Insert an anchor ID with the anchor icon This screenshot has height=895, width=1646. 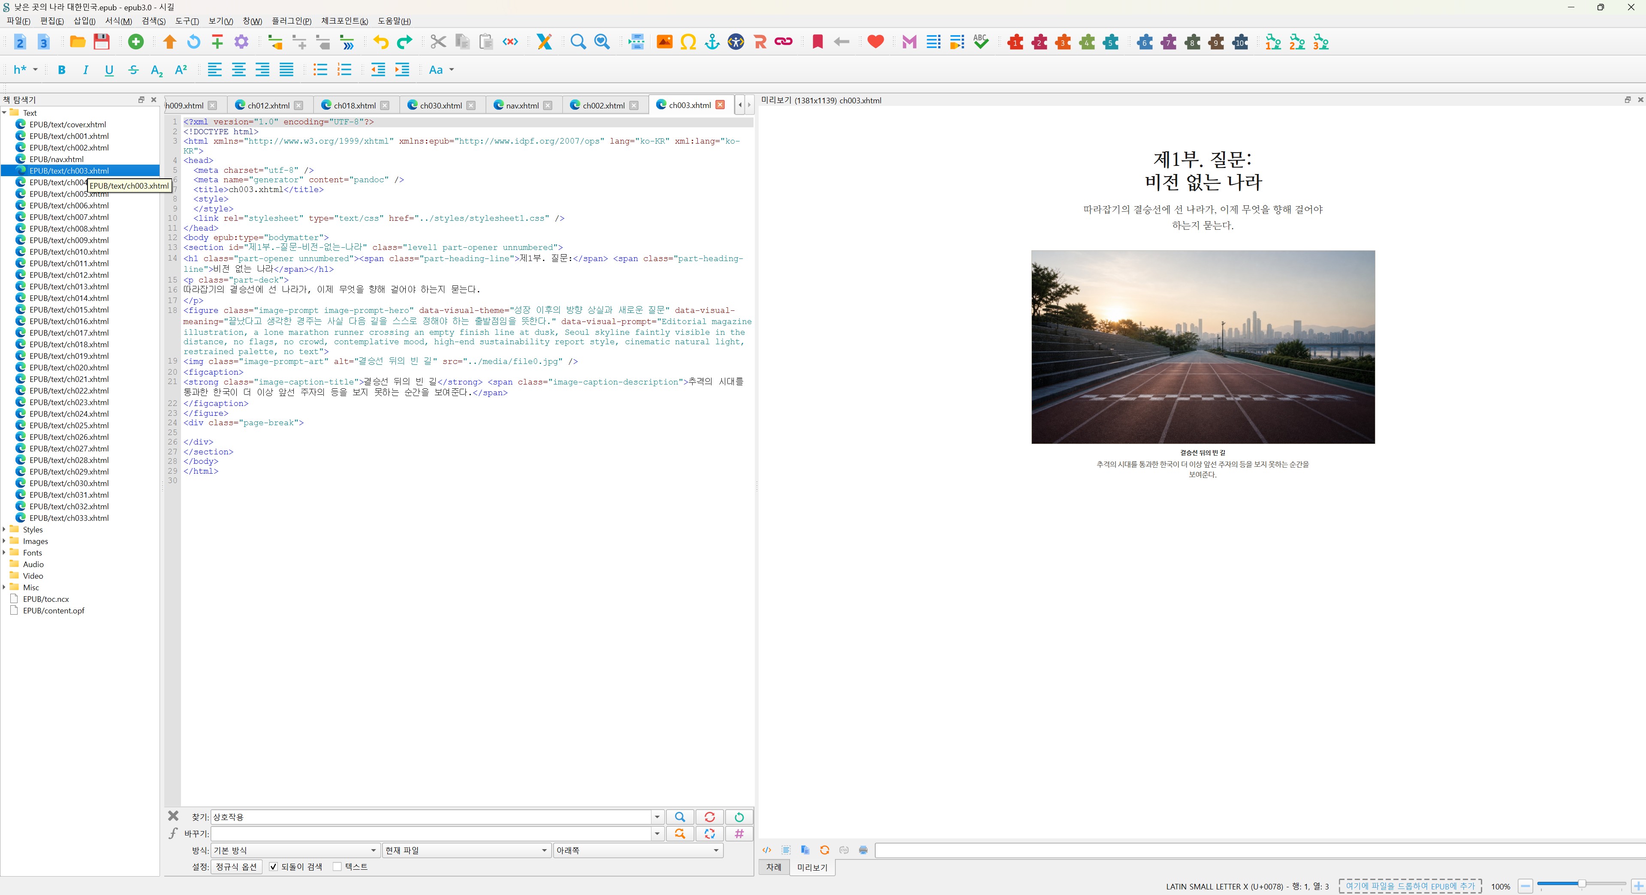pos(712,42)
